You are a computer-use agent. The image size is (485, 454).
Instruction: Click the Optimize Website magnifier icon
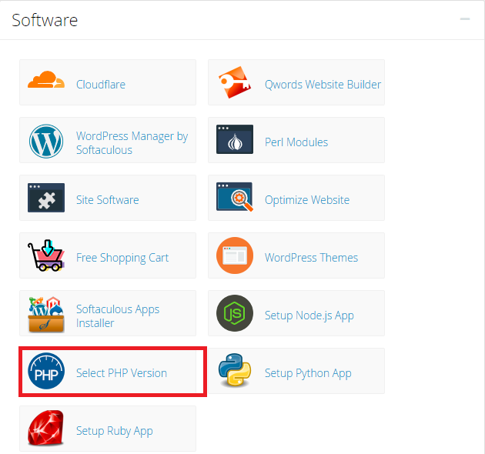click(235, 199)
